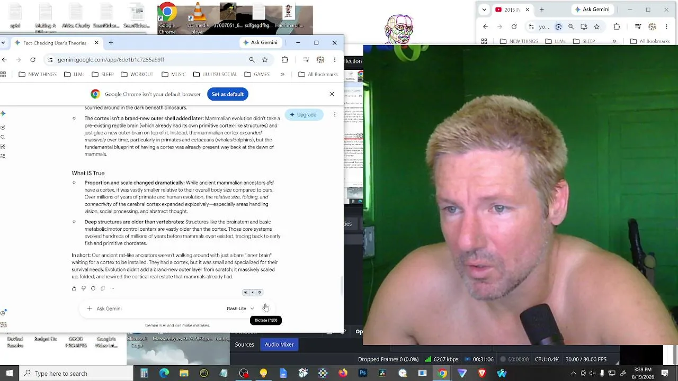Open All Bookmarks folder in Gemini window
The image size is (678, 381).
(x=318, y=74)
